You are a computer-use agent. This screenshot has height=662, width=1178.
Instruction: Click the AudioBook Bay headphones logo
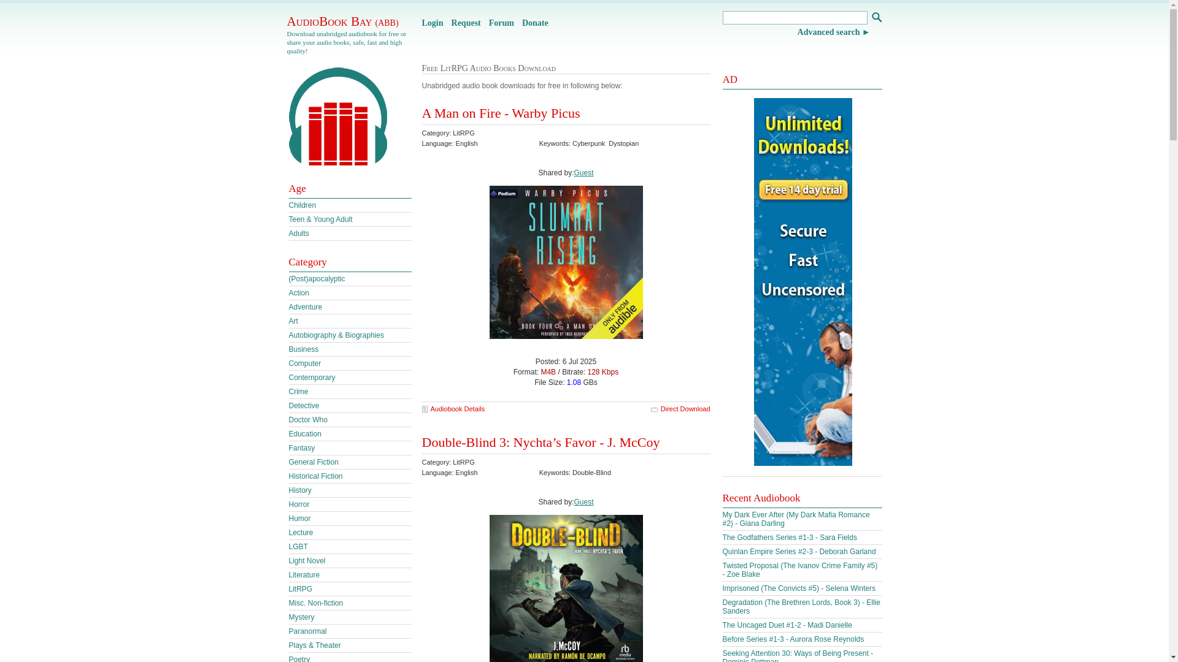point(337,116)
